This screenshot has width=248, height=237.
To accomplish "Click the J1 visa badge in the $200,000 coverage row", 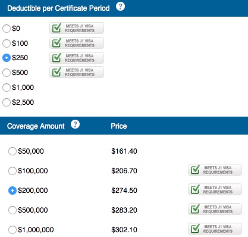I will [215, 189].
